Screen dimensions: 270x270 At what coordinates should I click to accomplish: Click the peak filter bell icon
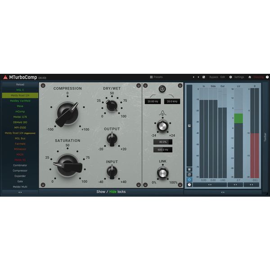162,113
